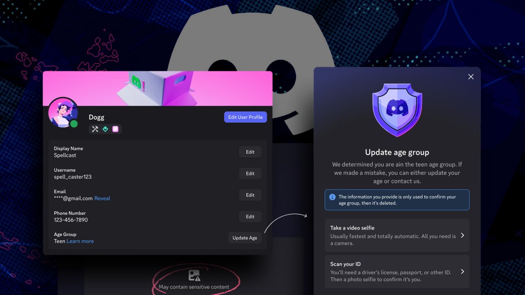Expand the Take a video selfie chevron
This screenshot has width=525, height=295.
pos(462,235)
